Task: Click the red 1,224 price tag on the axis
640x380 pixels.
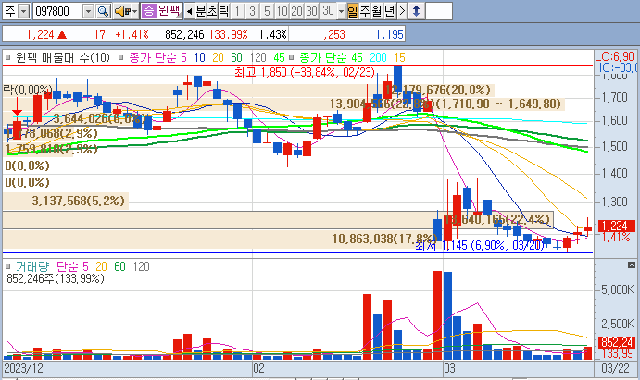Action: pos(617,226)
